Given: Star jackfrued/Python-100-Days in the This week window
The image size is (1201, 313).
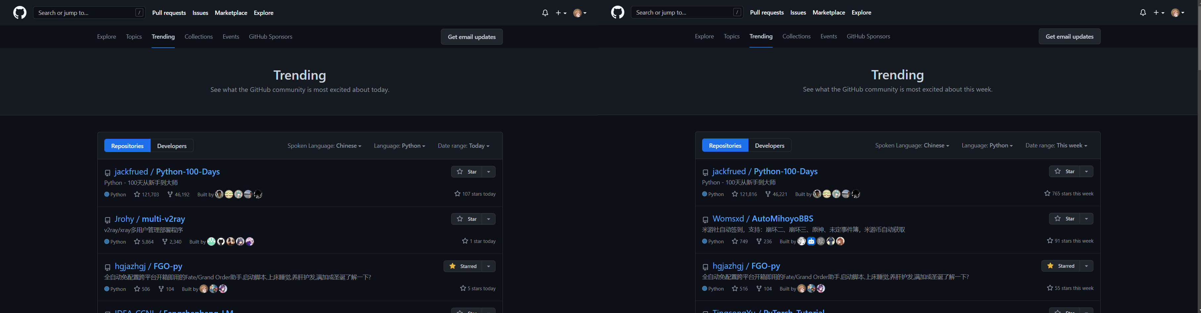Looking at the screenshot, I should [1064, 172].
